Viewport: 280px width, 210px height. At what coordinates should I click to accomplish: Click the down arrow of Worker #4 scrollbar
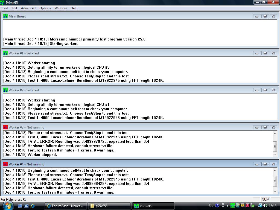pyautogui.click(x=275, y=191)
